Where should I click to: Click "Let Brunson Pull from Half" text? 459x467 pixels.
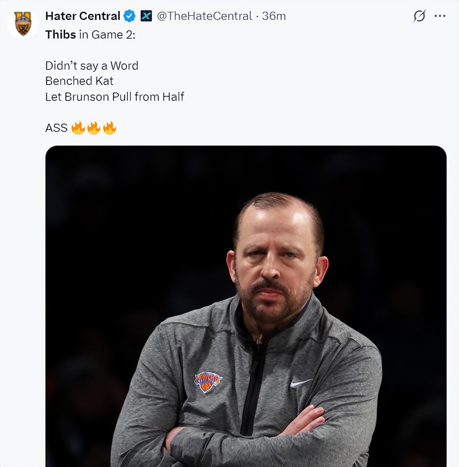point(115,97)
